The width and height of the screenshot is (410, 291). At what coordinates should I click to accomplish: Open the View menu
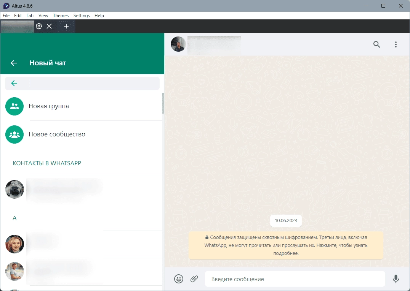tap(43, 16)
